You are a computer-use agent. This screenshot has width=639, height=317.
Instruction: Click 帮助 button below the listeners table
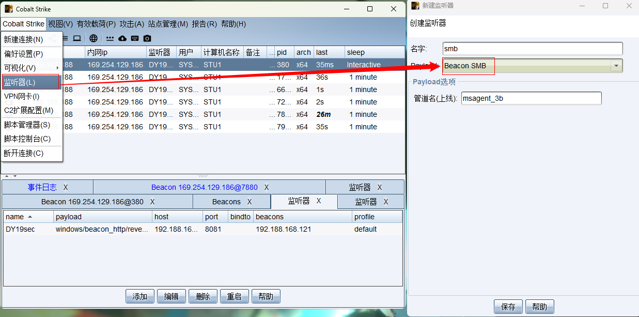266,296
